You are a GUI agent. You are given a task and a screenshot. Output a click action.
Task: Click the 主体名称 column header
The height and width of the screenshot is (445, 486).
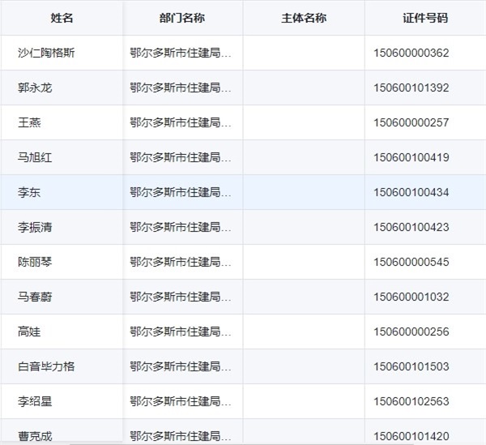[304, 18]
